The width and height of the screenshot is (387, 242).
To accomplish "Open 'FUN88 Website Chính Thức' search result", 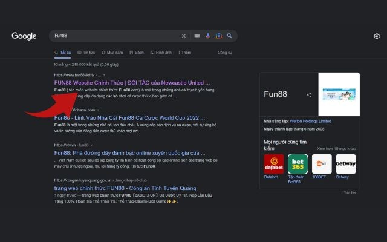I will coord(132,82).
